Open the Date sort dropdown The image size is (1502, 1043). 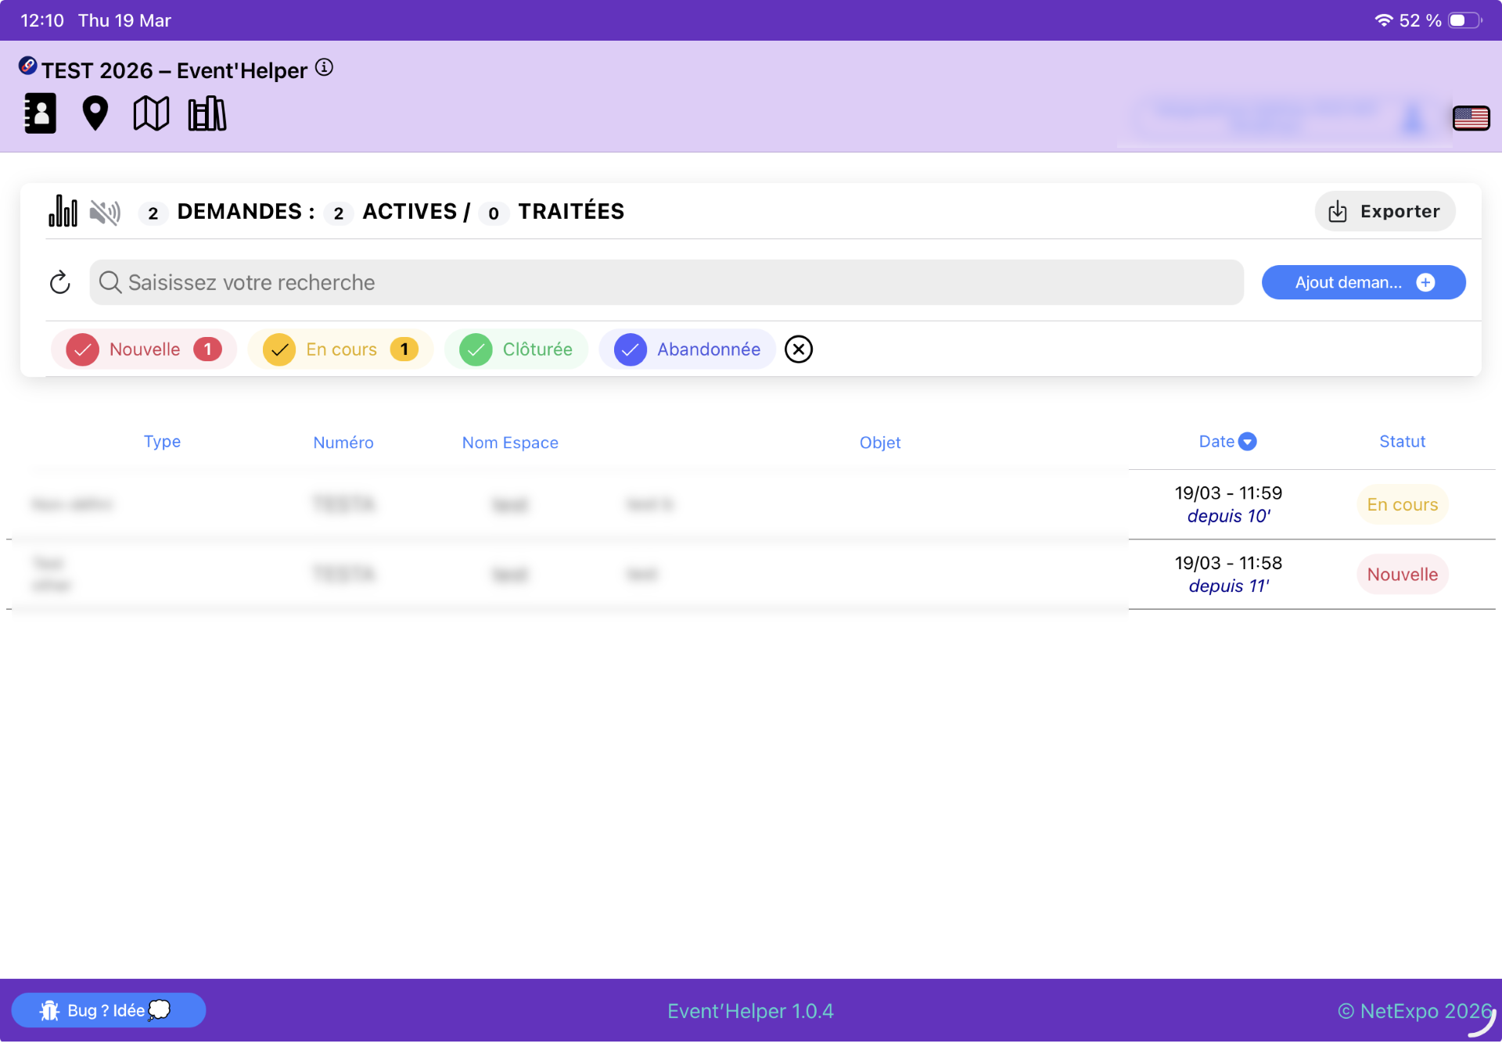click(x=1248, y=441)
